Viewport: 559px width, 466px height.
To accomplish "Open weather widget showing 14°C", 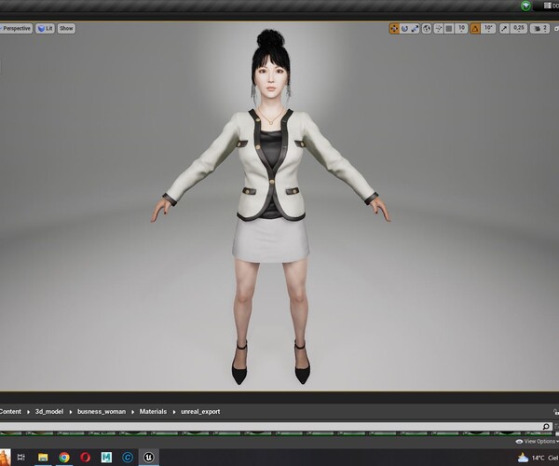I will pos(538,458).
